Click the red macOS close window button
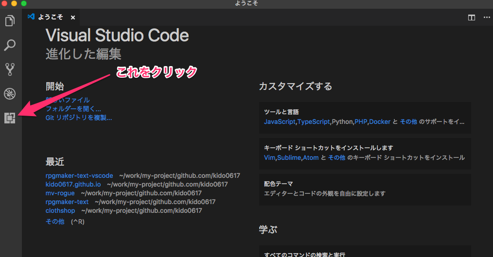 click(x=4, y=3)
